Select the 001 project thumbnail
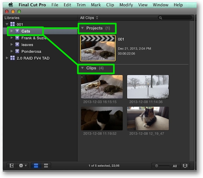Viewport: 203px width, 178px height. 98,48
